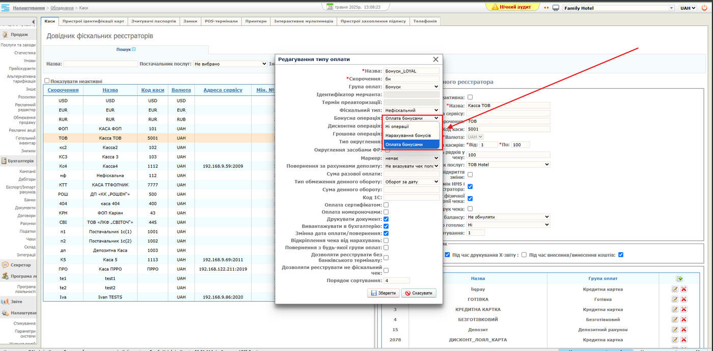Click edit icon for Безготівковий row
This screenshot has height=351, width=713.
click(675, 319)
